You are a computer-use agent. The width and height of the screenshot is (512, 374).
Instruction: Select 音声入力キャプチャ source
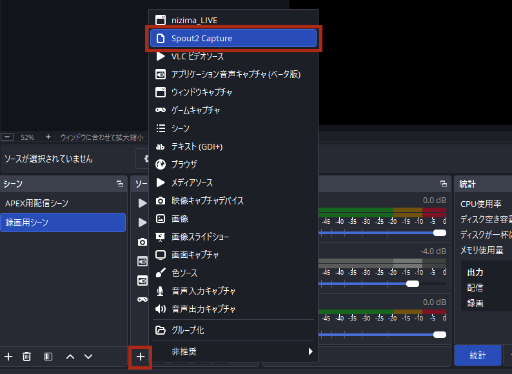(233, 291)
